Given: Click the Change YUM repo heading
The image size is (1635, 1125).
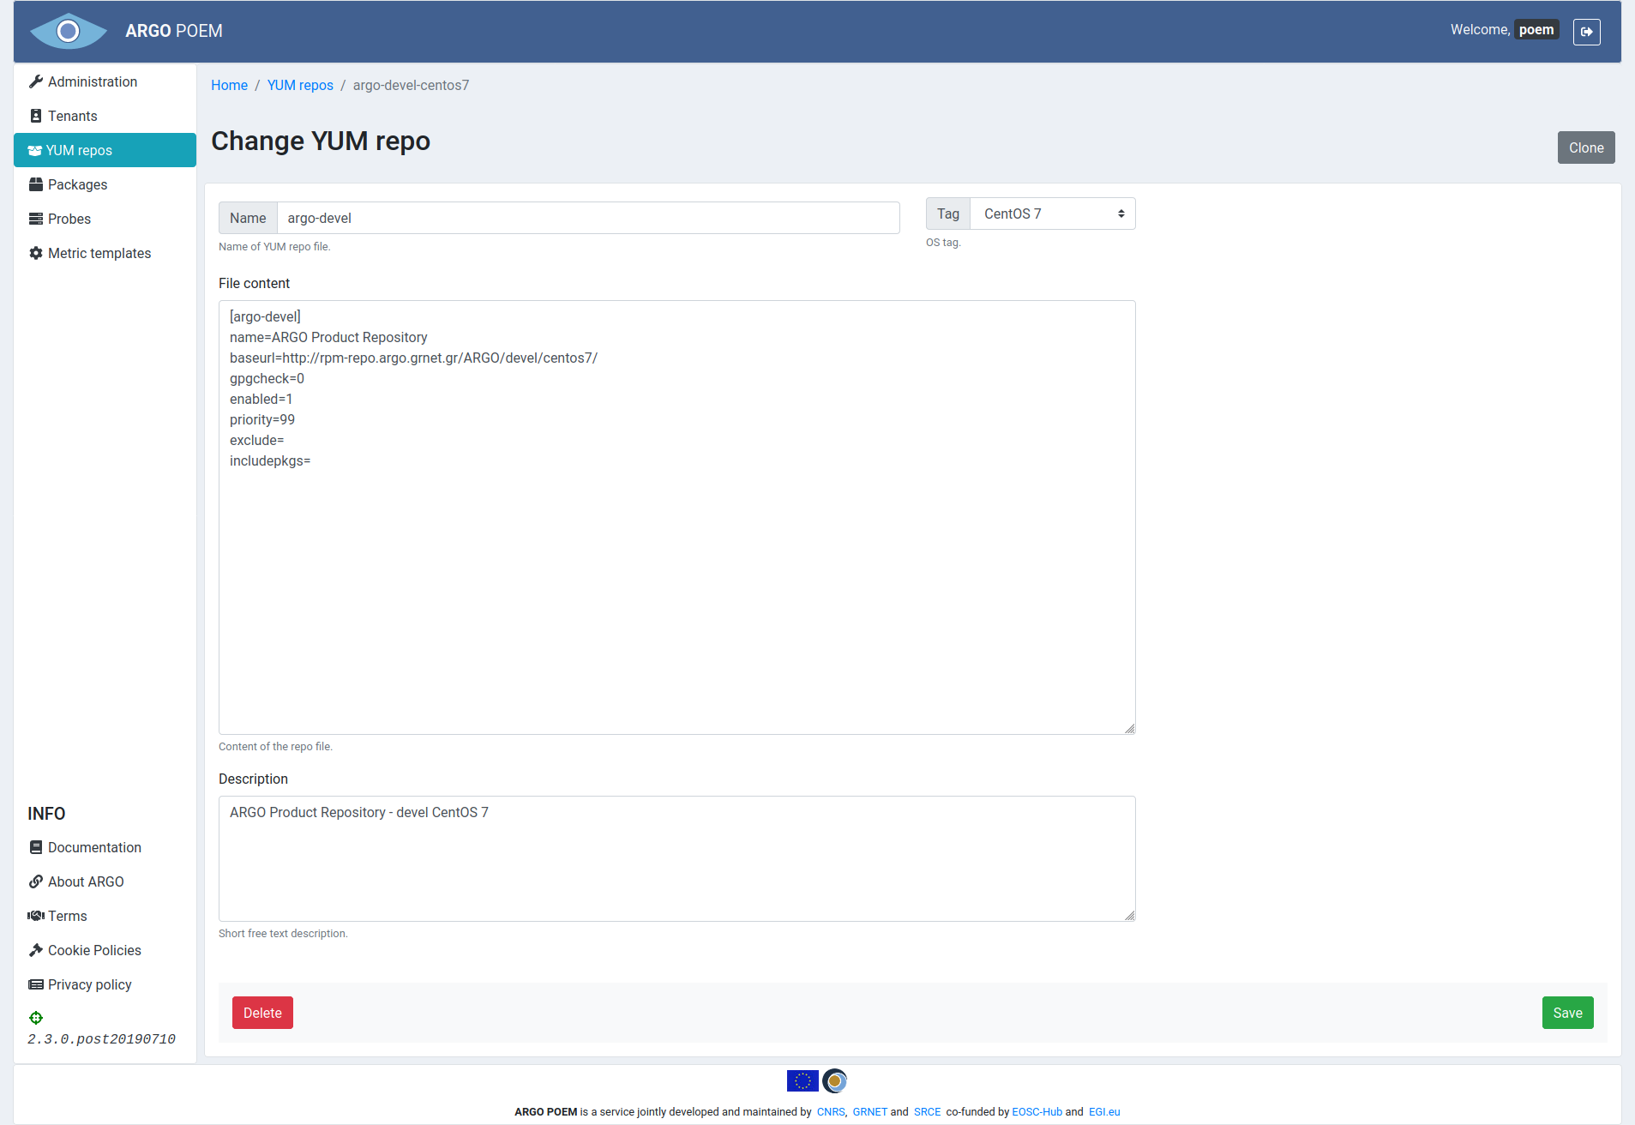Looking at the screenshot, I should click(321, 141).
